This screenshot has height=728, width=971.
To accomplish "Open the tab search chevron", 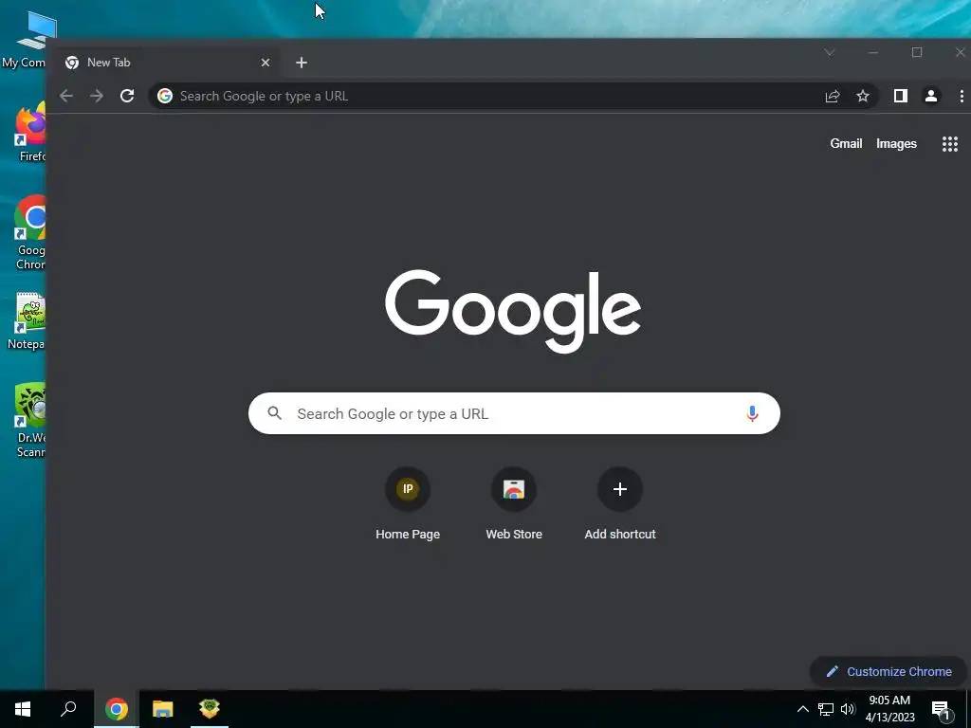I will (x=830, y=53).
